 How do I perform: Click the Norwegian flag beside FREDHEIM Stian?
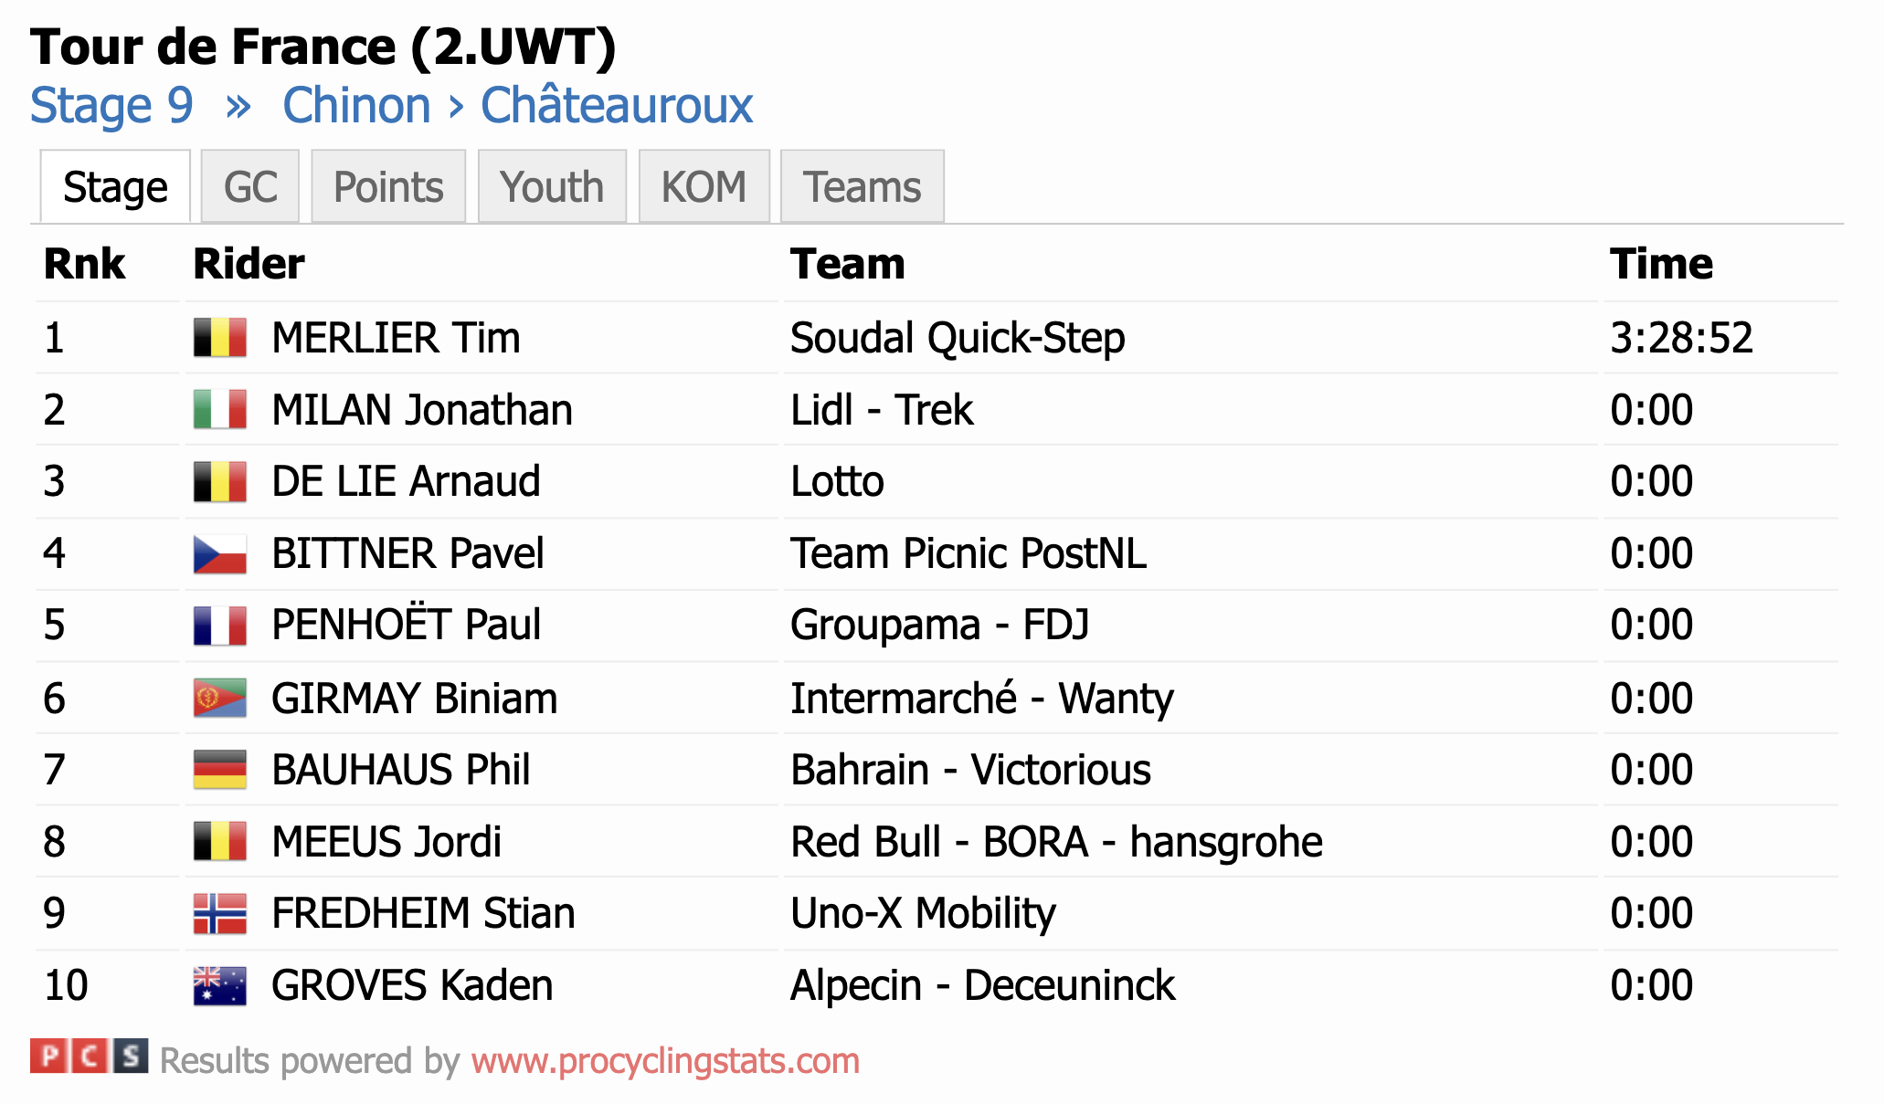220,913
